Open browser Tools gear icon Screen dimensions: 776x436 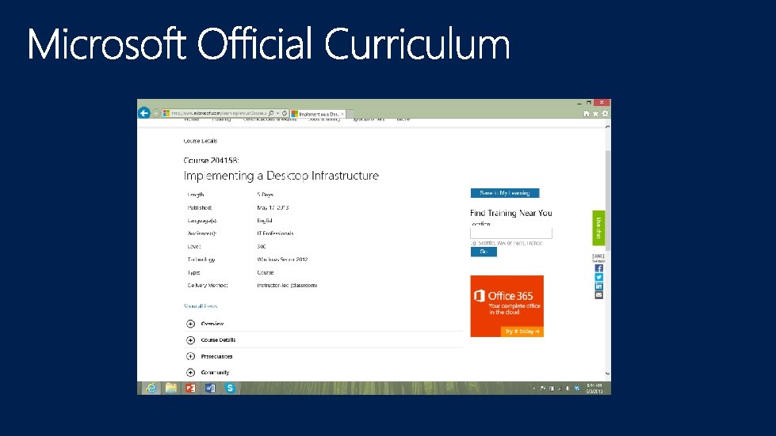[x=604, y=114]
